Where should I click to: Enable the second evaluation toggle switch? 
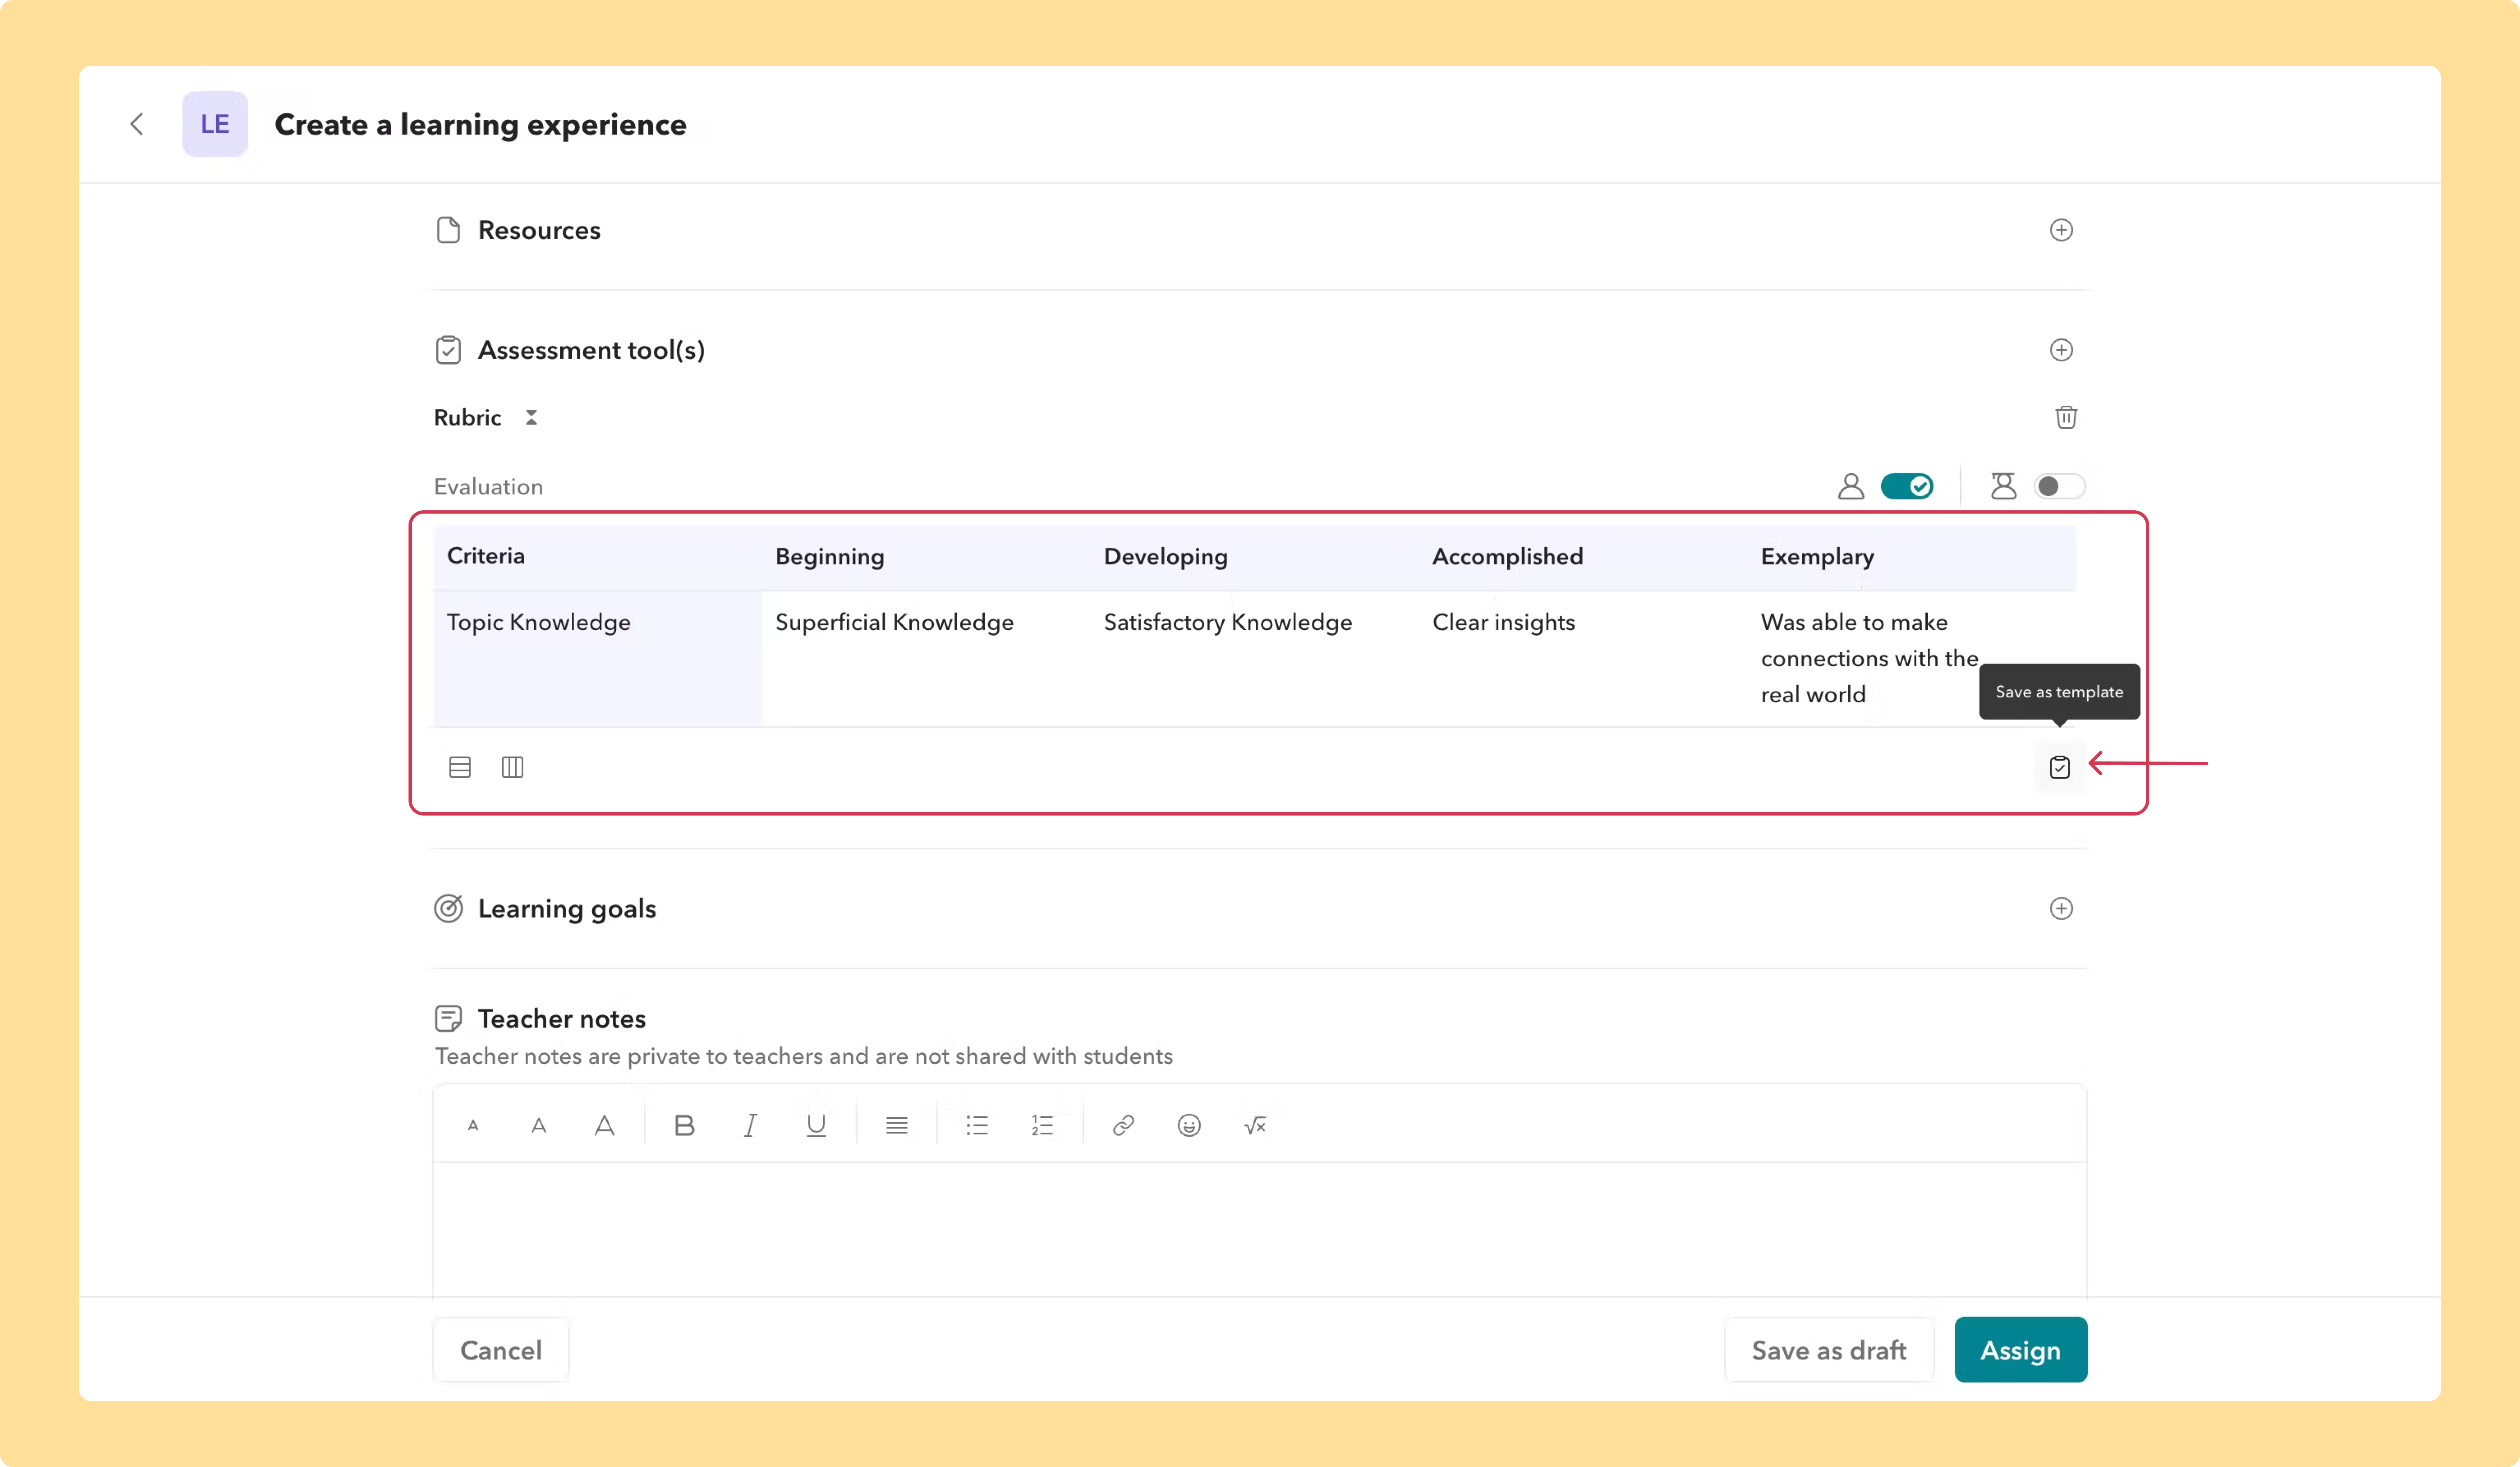point(2059,486)
